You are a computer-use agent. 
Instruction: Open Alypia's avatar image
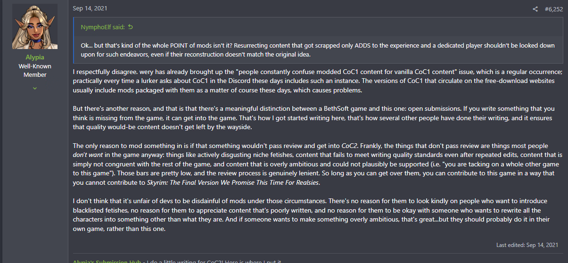pyautogui.click(x=35, y=27)
